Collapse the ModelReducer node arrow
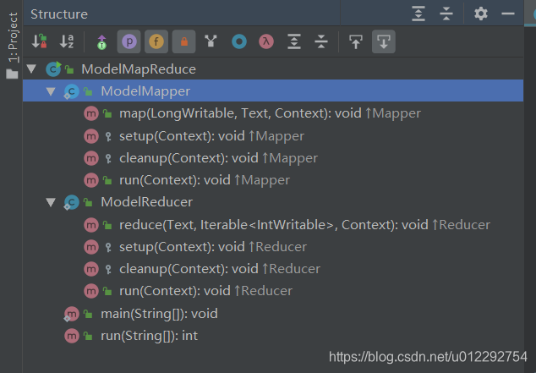The width and height of the screenshot is (536, 373). 51,202
